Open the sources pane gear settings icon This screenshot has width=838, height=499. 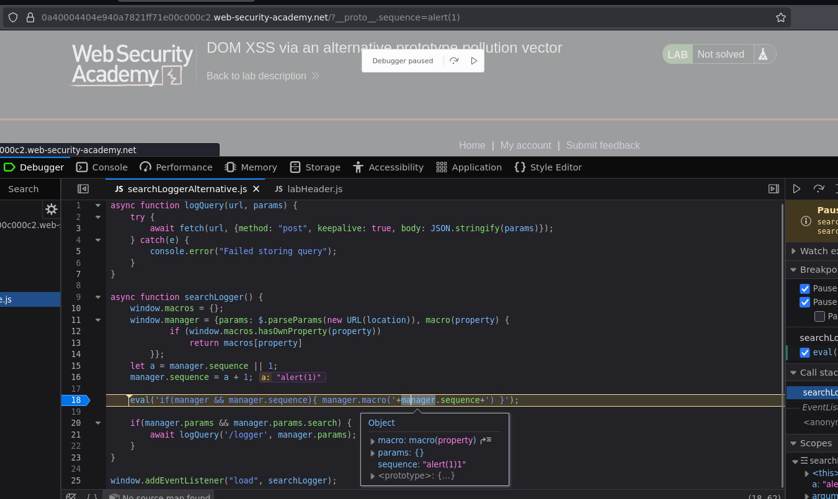tap(51, 210)
